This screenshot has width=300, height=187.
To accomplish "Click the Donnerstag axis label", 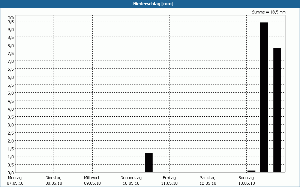I will [131, 178].
